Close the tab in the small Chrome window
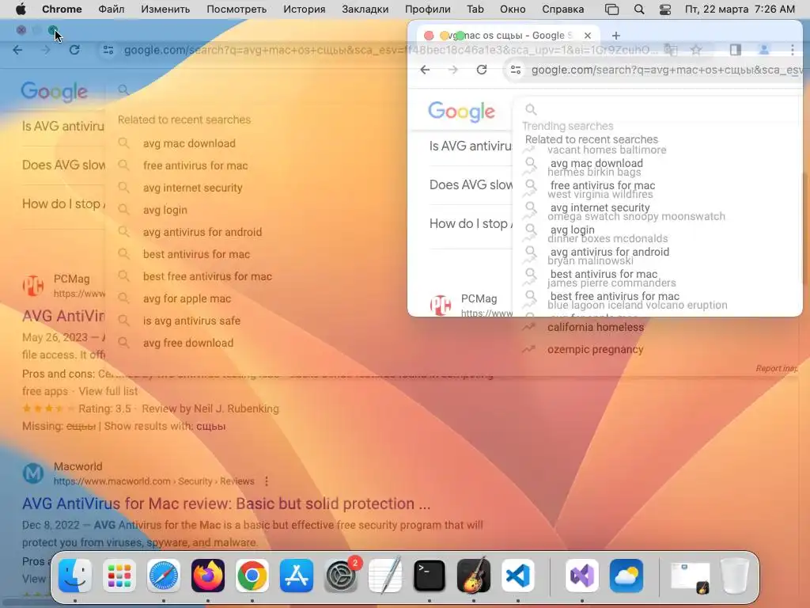The image size is (810, 608). tap(588, 36)
